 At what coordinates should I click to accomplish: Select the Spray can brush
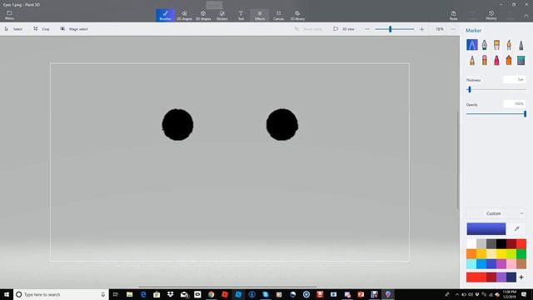click(509, 61)
